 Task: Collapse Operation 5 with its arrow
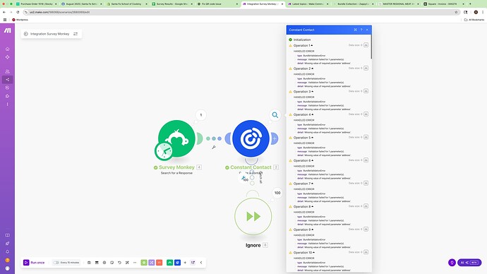coord(313,138)
